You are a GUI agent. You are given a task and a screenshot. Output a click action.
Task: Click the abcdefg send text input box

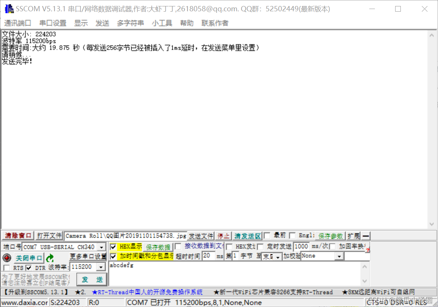pyautogui.click(x=233, y=273)
